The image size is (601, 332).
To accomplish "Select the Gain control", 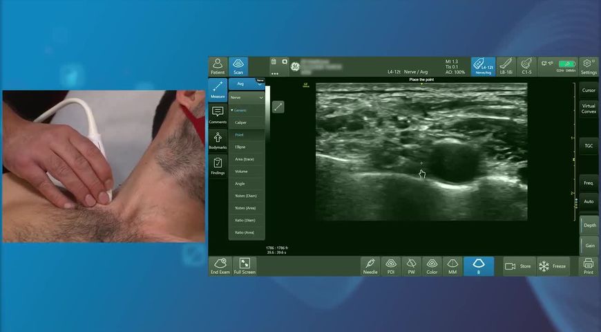I will (x=589, y=246).
